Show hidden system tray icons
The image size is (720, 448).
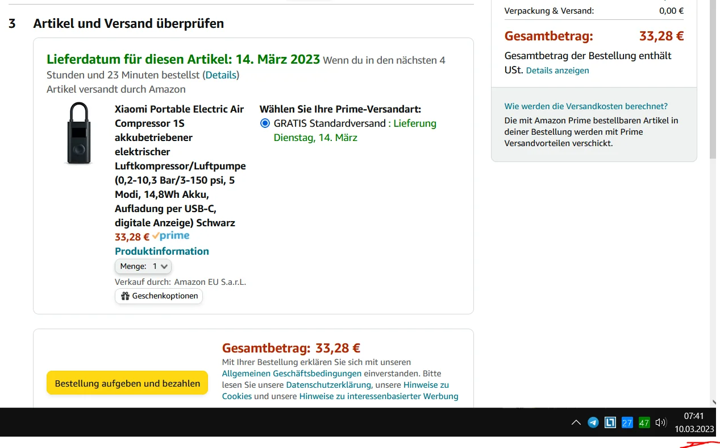[x=576, y=422]
